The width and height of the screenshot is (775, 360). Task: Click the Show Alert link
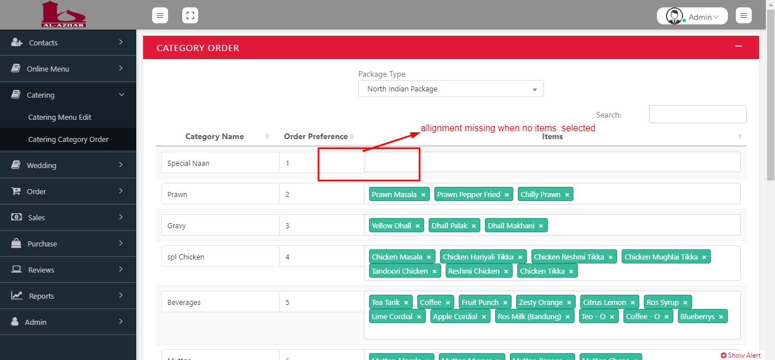tap(741, 355)
